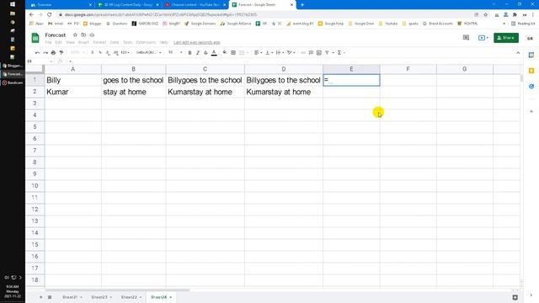Switch to the Sheet23 tab
This screenshot has width=539, height=303.
pos(101,297)
